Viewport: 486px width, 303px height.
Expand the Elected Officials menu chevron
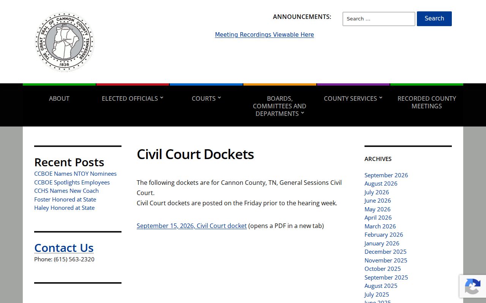161,98
